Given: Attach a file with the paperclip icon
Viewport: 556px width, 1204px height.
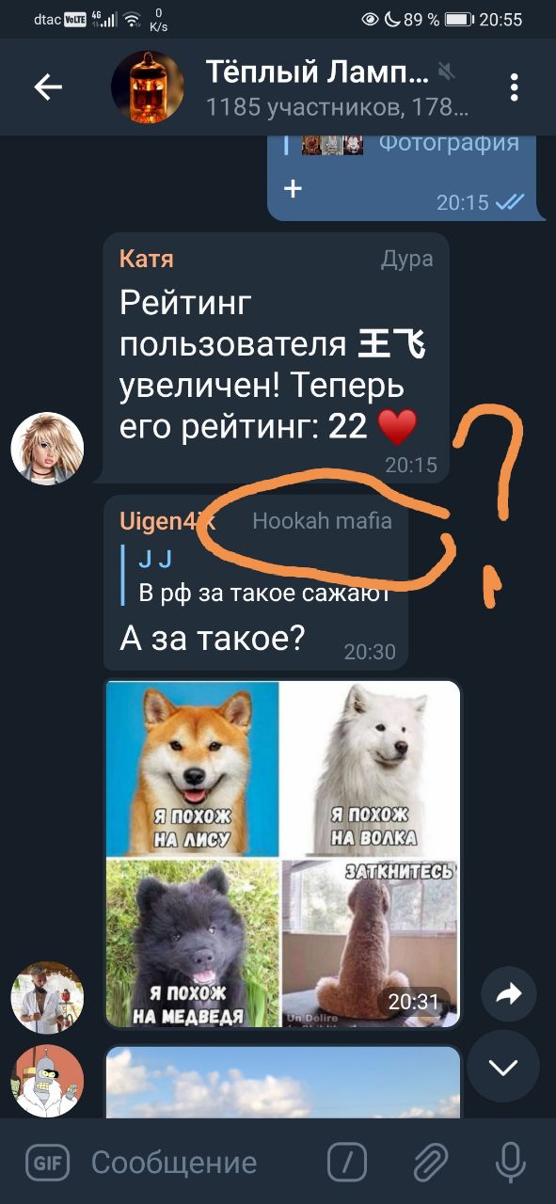Looking at the screenshot, I should [430, 1163].
